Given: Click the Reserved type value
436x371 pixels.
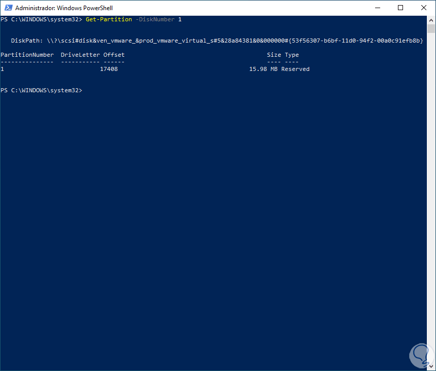Looking at the screenshot, I should pos(295,69).
